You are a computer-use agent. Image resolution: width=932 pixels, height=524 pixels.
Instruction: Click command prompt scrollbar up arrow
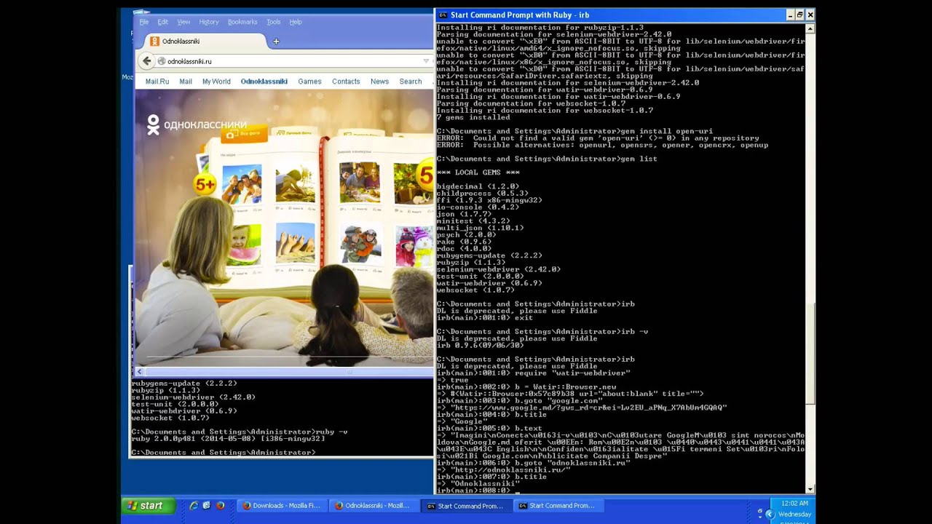[x=810, y=28]
